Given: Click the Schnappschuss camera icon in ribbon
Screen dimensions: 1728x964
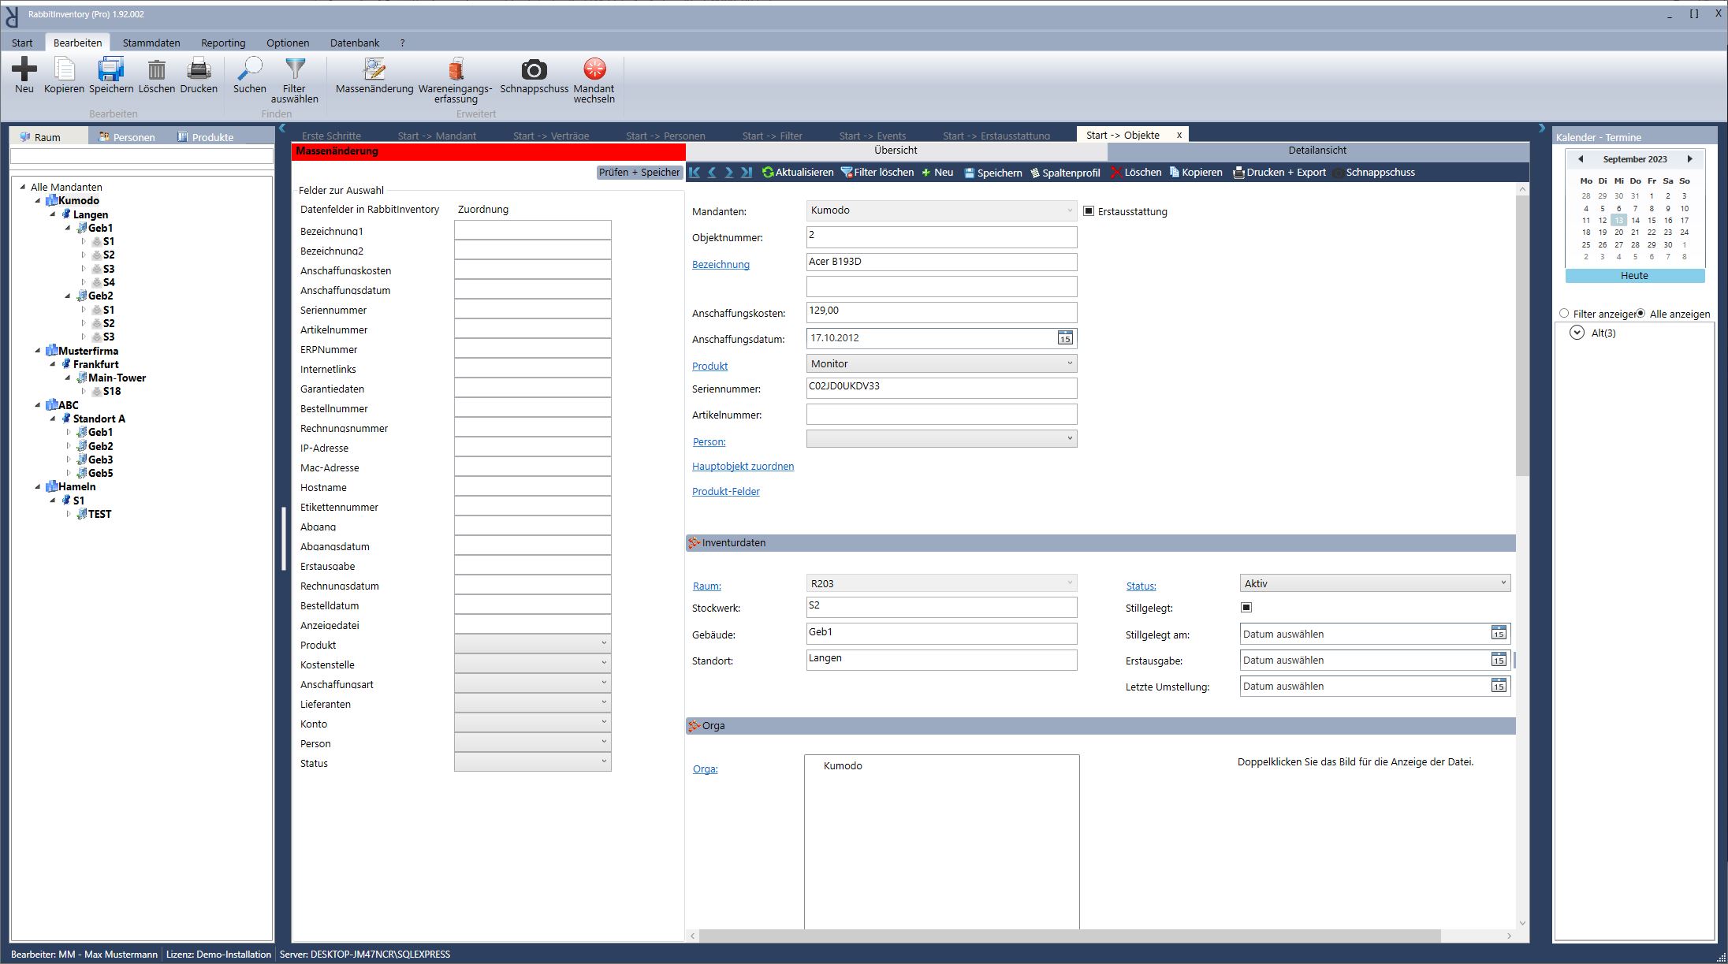Looking at the screenshot, I should click(x=534, y=71).
